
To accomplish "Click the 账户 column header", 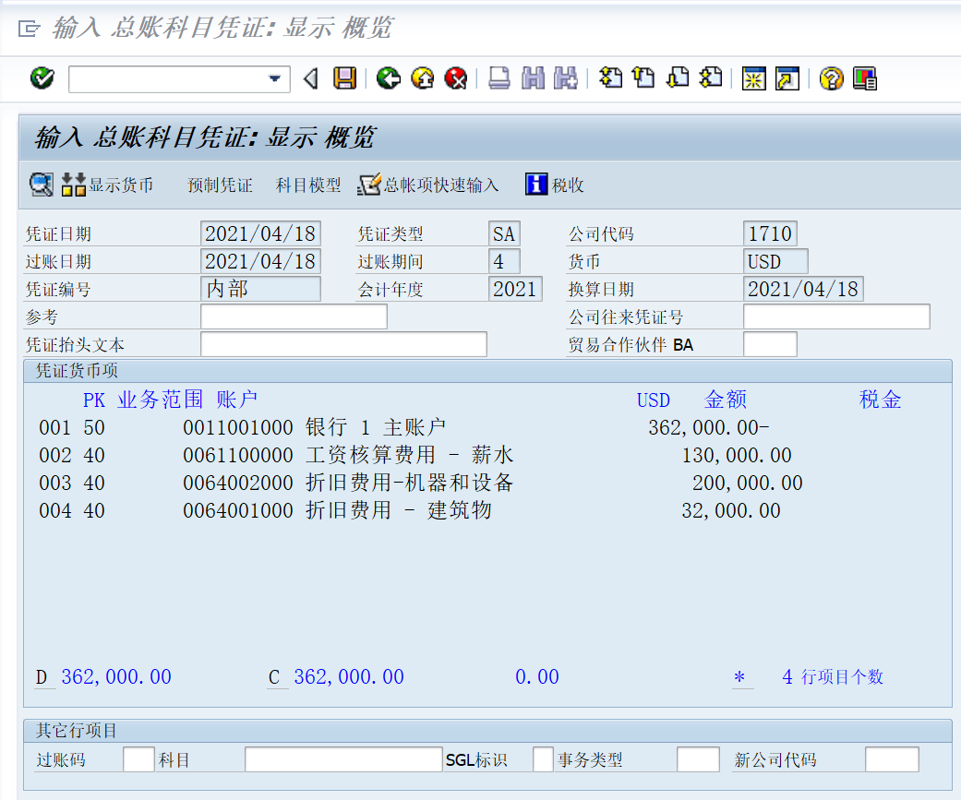I will pyautogui.click(x=236, y=400).
